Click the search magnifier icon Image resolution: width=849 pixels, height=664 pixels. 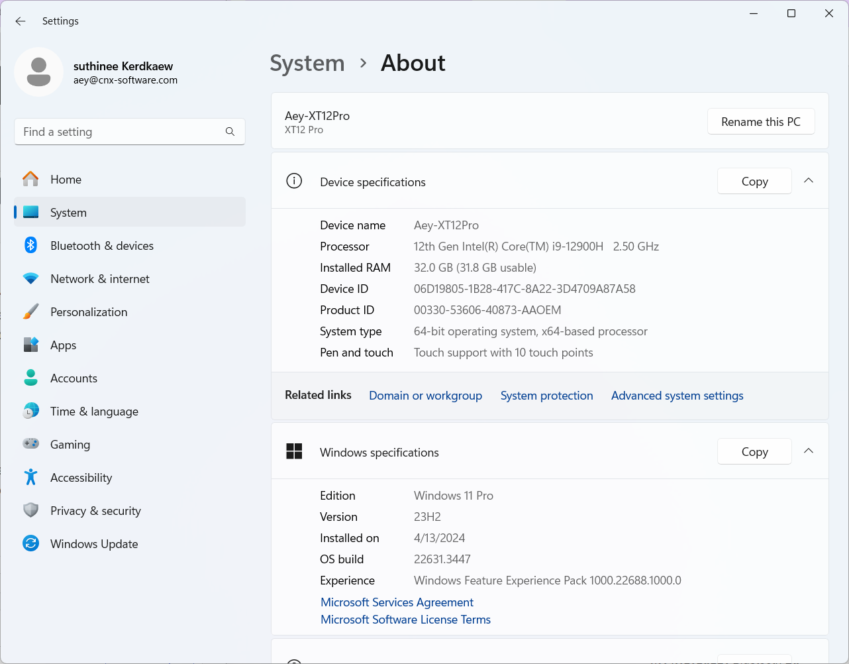(230, 132)
